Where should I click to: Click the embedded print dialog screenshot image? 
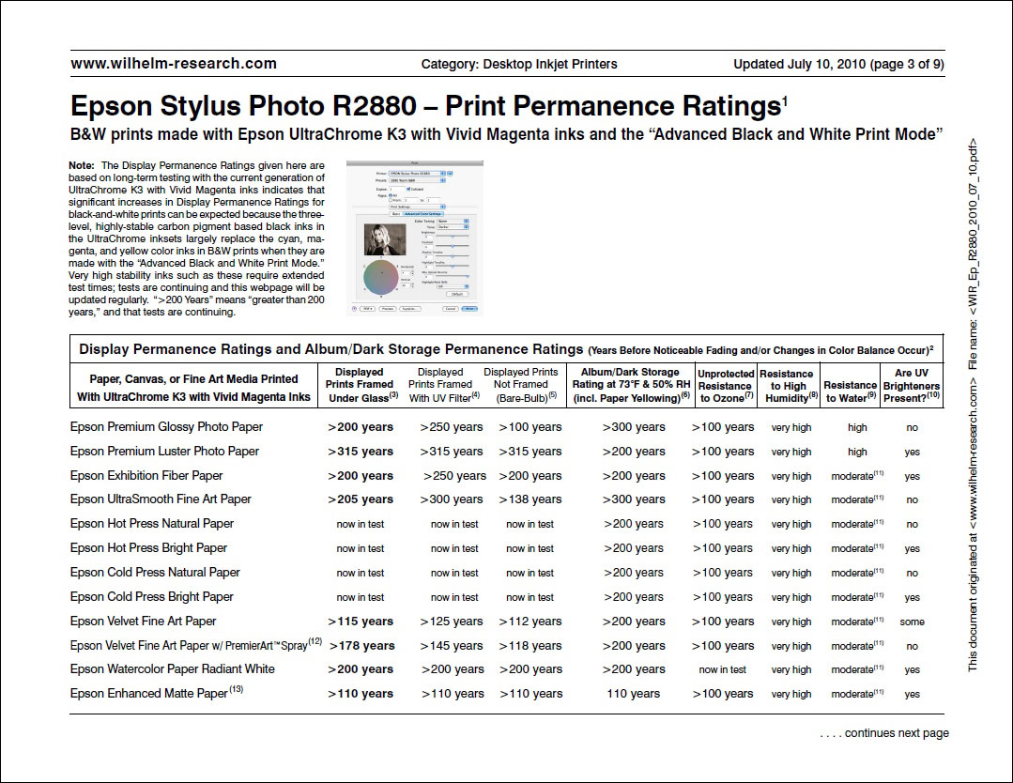point(415,238)
